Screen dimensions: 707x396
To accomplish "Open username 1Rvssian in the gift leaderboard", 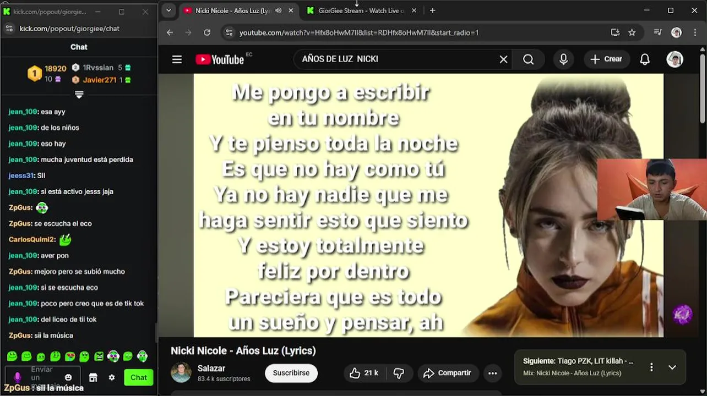I will pos(97,68).
